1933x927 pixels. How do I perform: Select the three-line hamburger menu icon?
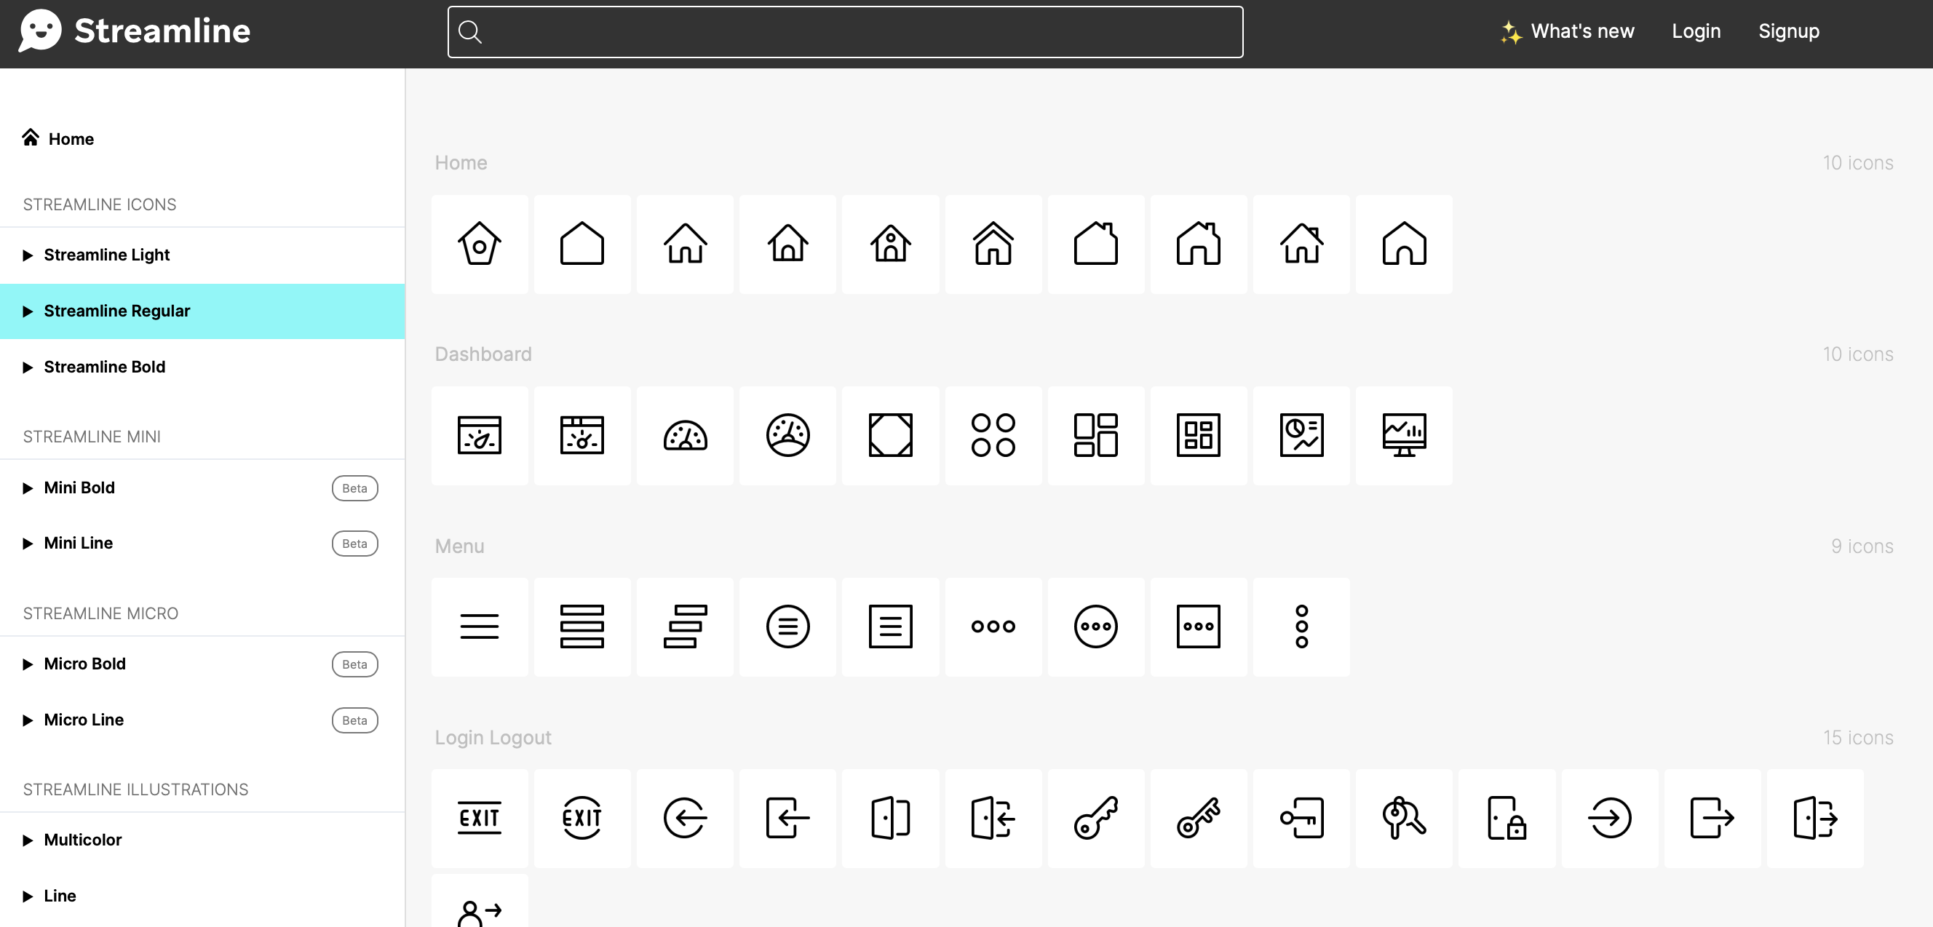pyautogui.click(x=479, y=627)
